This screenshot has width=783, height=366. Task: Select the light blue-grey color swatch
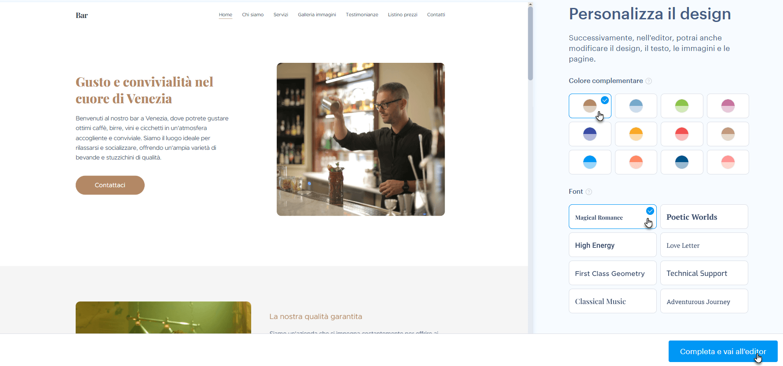pyautogui.click(x=636, y=106)
